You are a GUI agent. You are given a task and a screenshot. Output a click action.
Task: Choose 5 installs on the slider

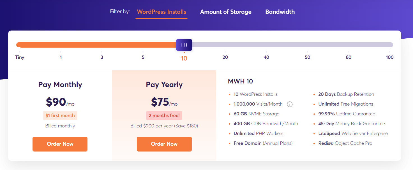click(x=143, y=57)
